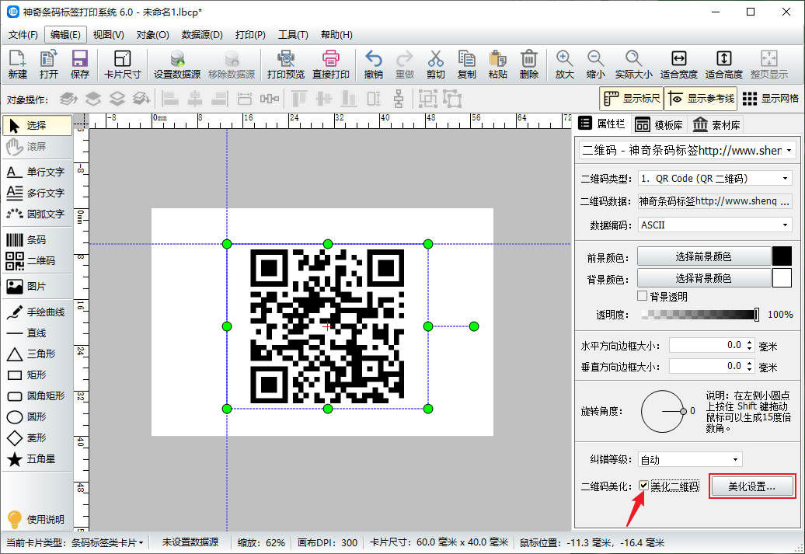805x554 pixels.
Task: Click the 放大 zoom in icon
Action: 564,64
